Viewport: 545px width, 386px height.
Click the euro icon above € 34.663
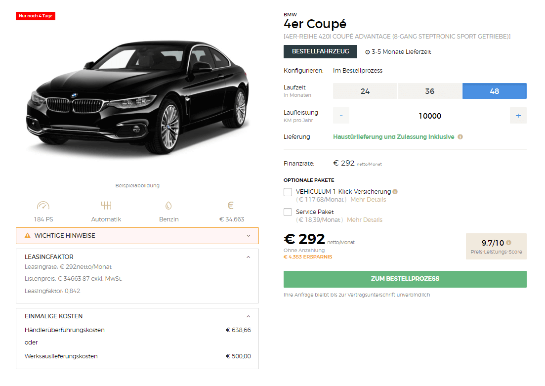[x=230, y=206]
